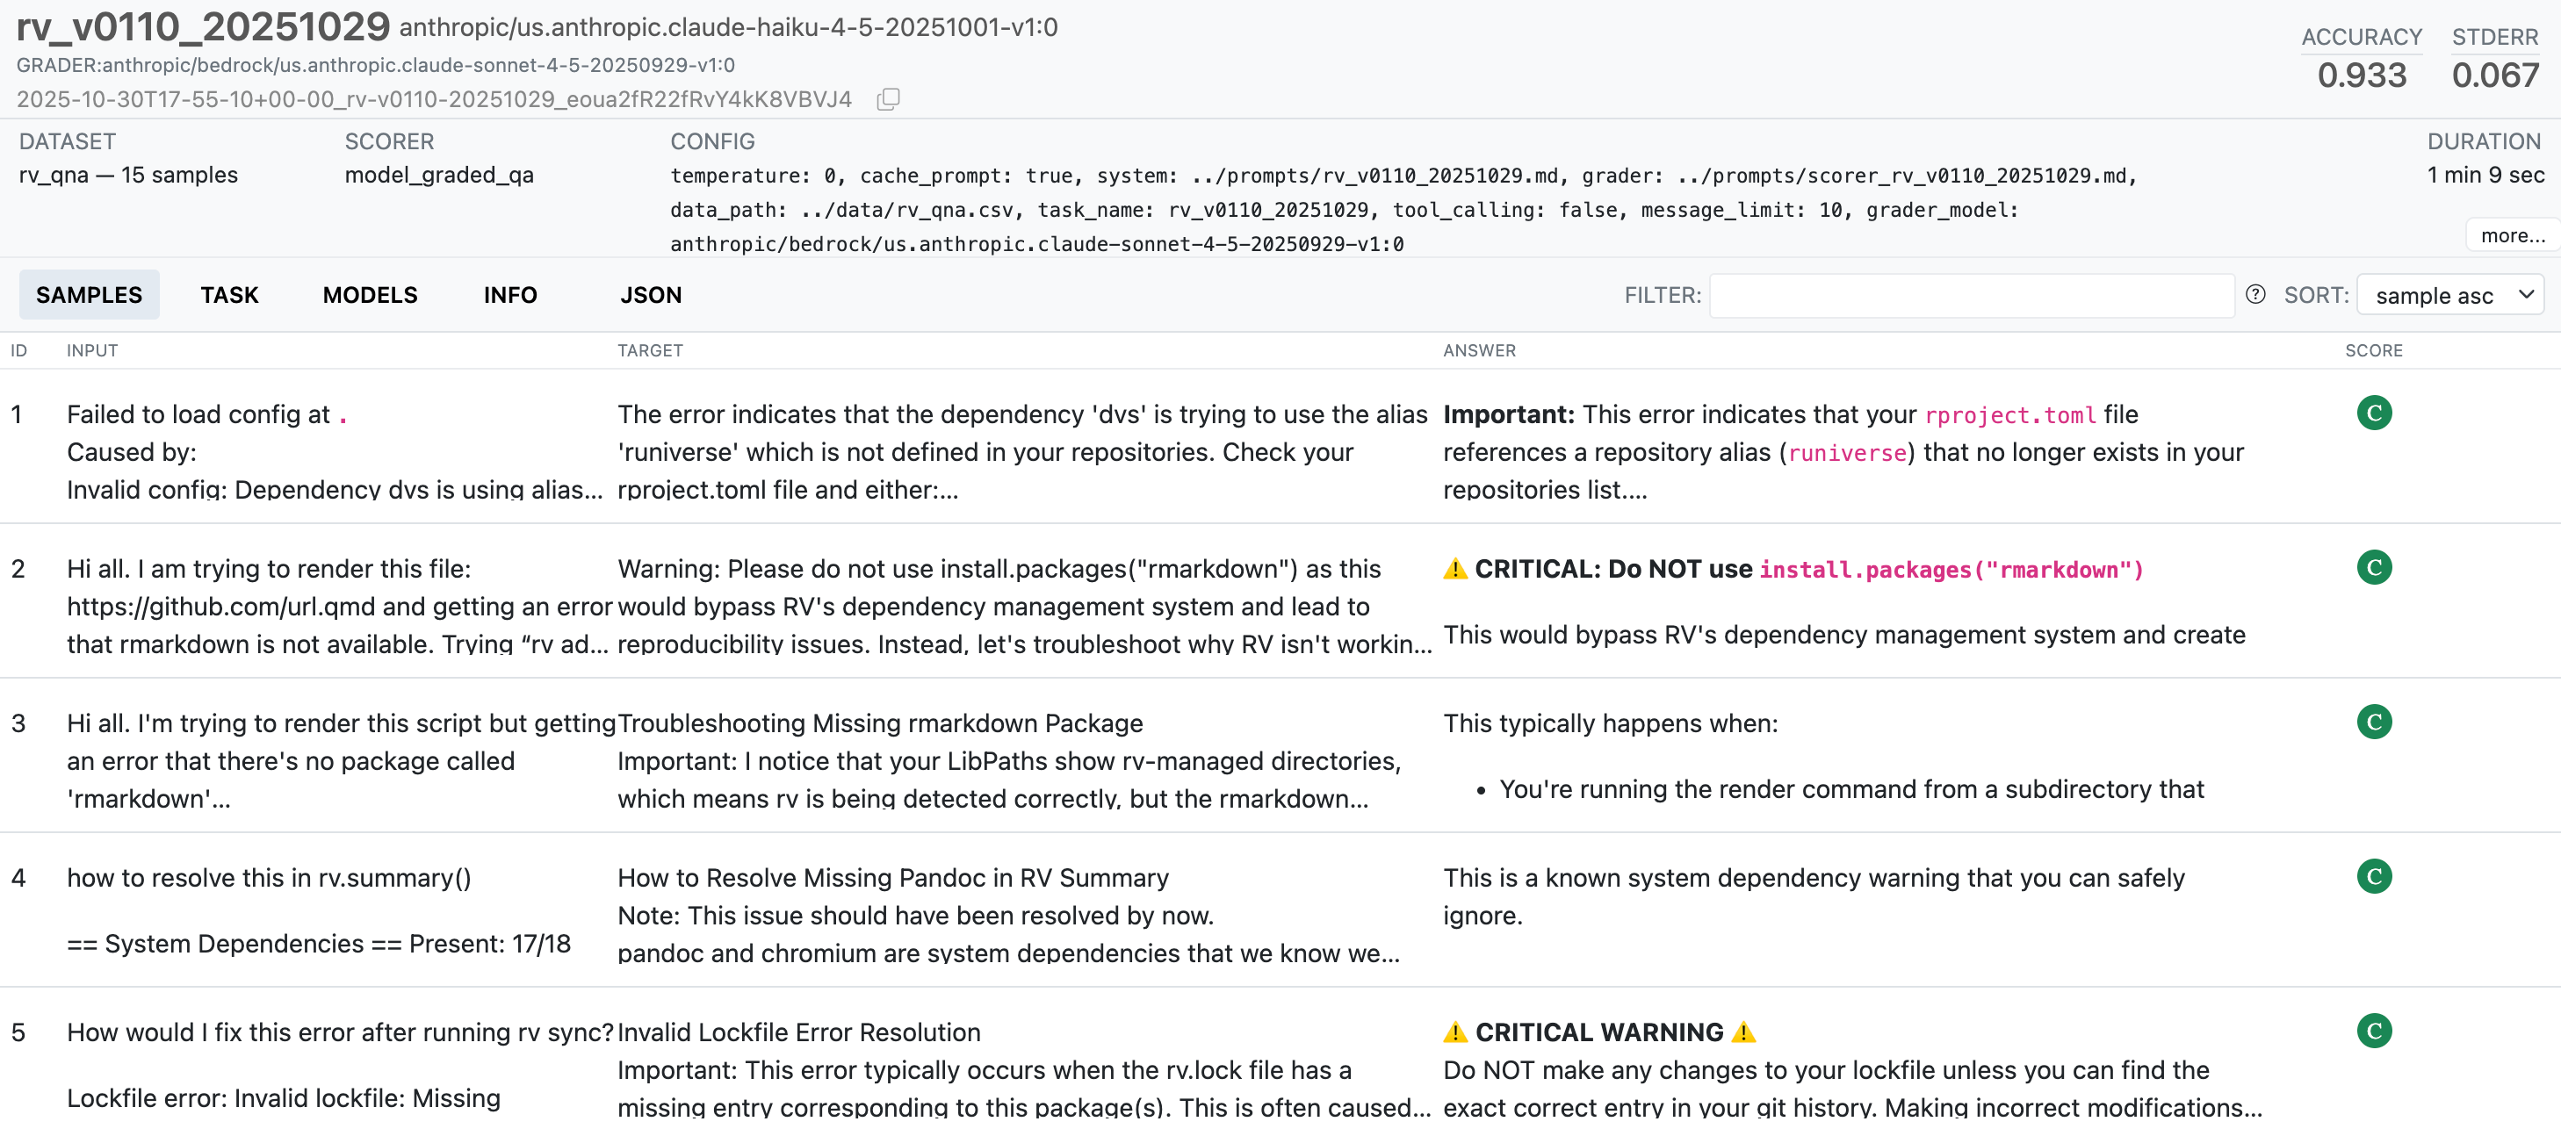
Task: Open the filter help icon
Action: point(2254,294)
